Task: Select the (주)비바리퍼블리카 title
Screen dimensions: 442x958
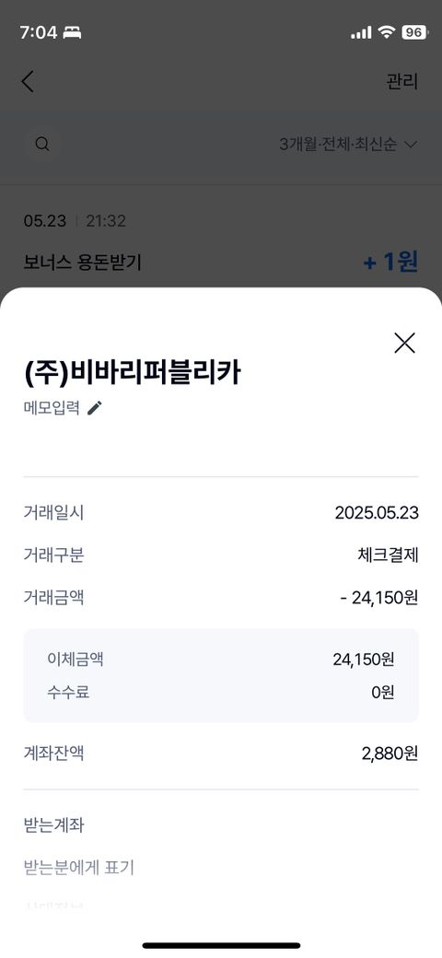Action: pos(133,374)
